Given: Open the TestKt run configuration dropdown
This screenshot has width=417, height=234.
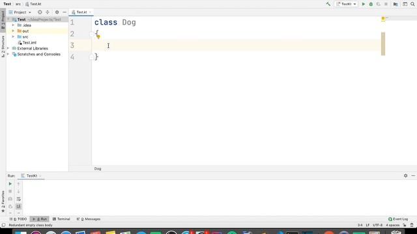Looking at the screenshot, I should tap(346, 4).
